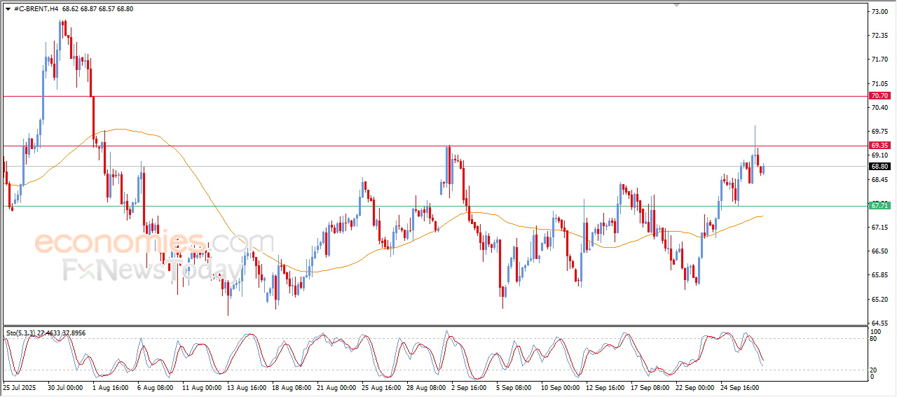897x397 pixels.
Task: Click the 68.45 price axis label
Action: coord(879,179)
